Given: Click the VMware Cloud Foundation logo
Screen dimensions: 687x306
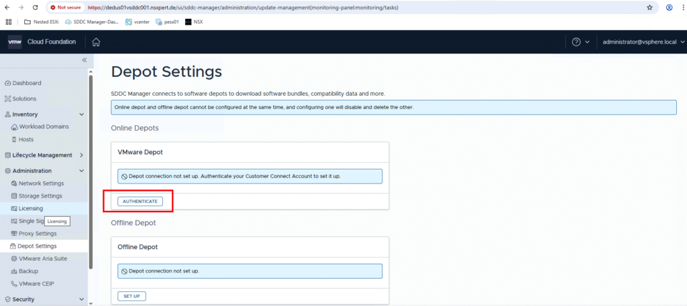Looking at the screenshot, I should pos(42,42).
